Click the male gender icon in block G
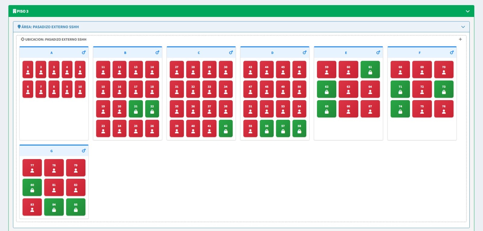 pos(84,151)
